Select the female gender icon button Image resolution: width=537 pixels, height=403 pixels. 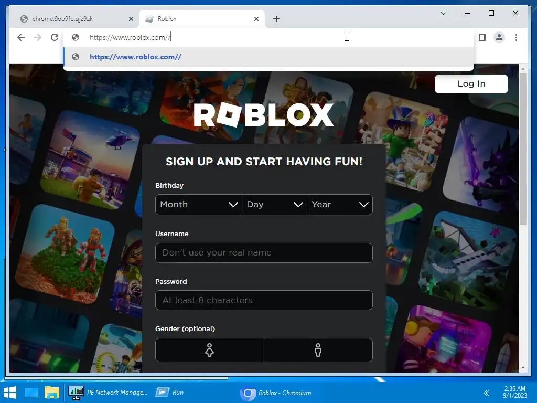pos(210,350)
